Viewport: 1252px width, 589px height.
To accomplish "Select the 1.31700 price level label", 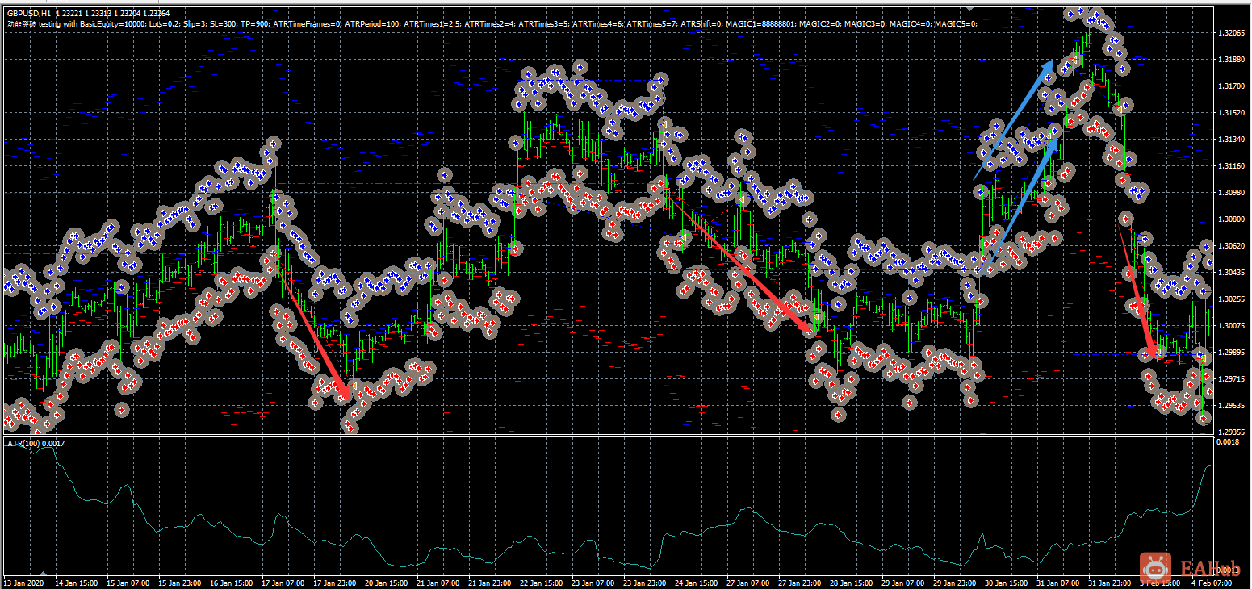I will click(x=1231, y=86).
